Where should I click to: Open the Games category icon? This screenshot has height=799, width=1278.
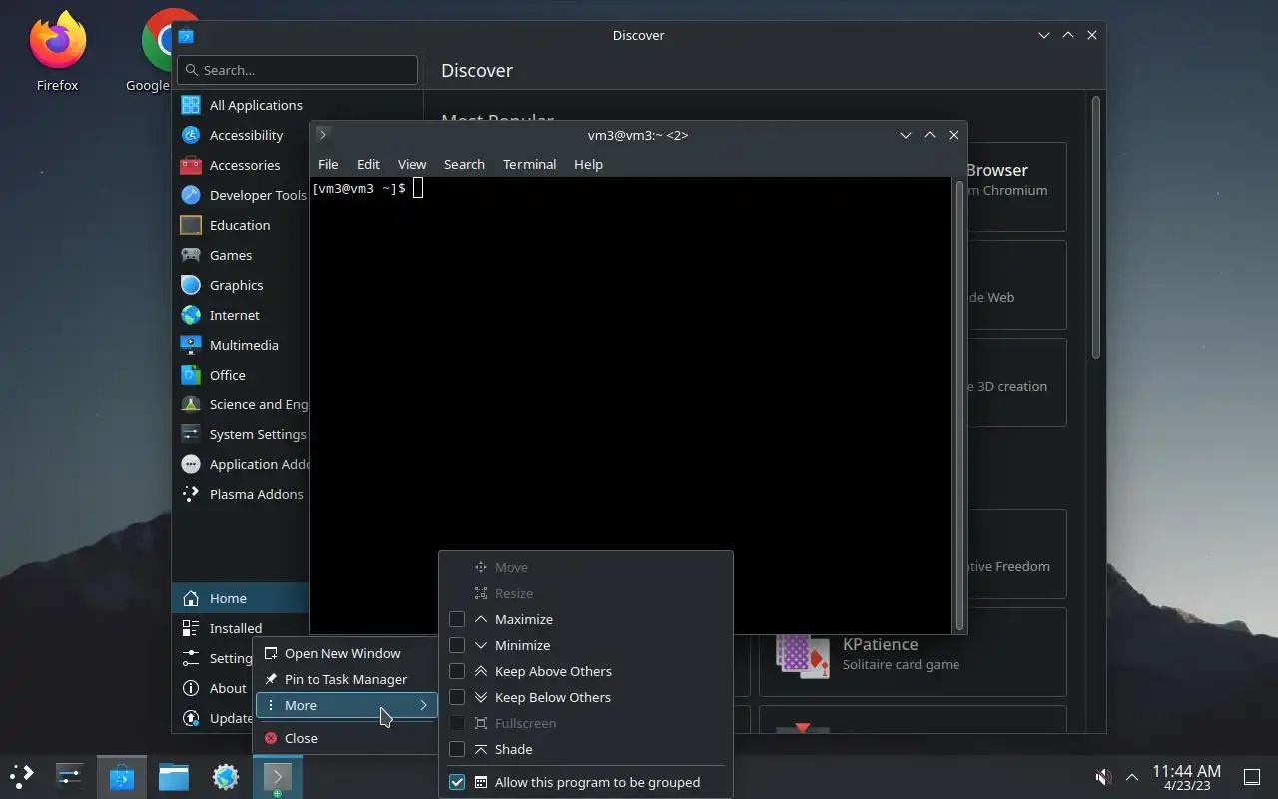191,255
